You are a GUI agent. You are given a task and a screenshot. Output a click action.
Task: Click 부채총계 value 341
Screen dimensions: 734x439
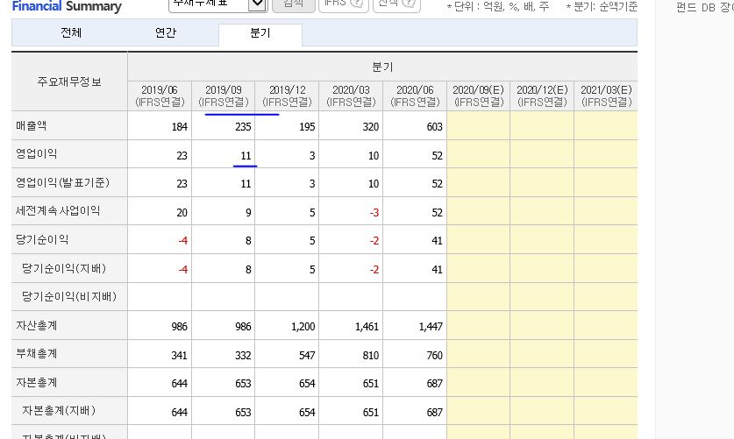[180, 355]
